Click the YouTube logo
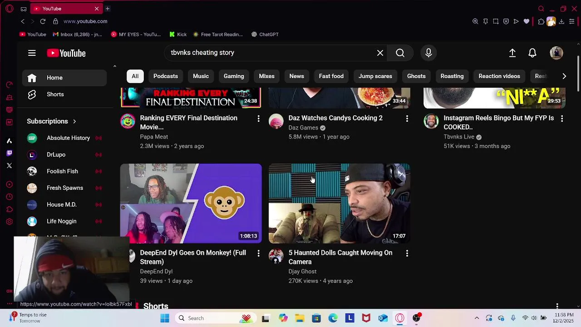 (x=66, y=53)
